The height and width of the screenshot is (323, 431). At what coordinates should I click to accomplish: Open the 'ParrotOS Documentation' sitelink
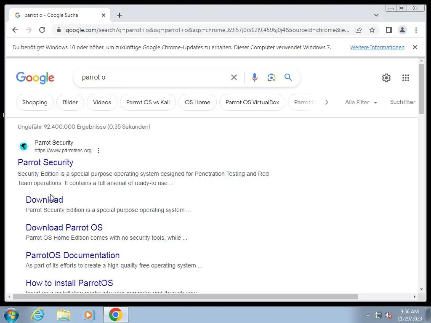pos(72,255)
